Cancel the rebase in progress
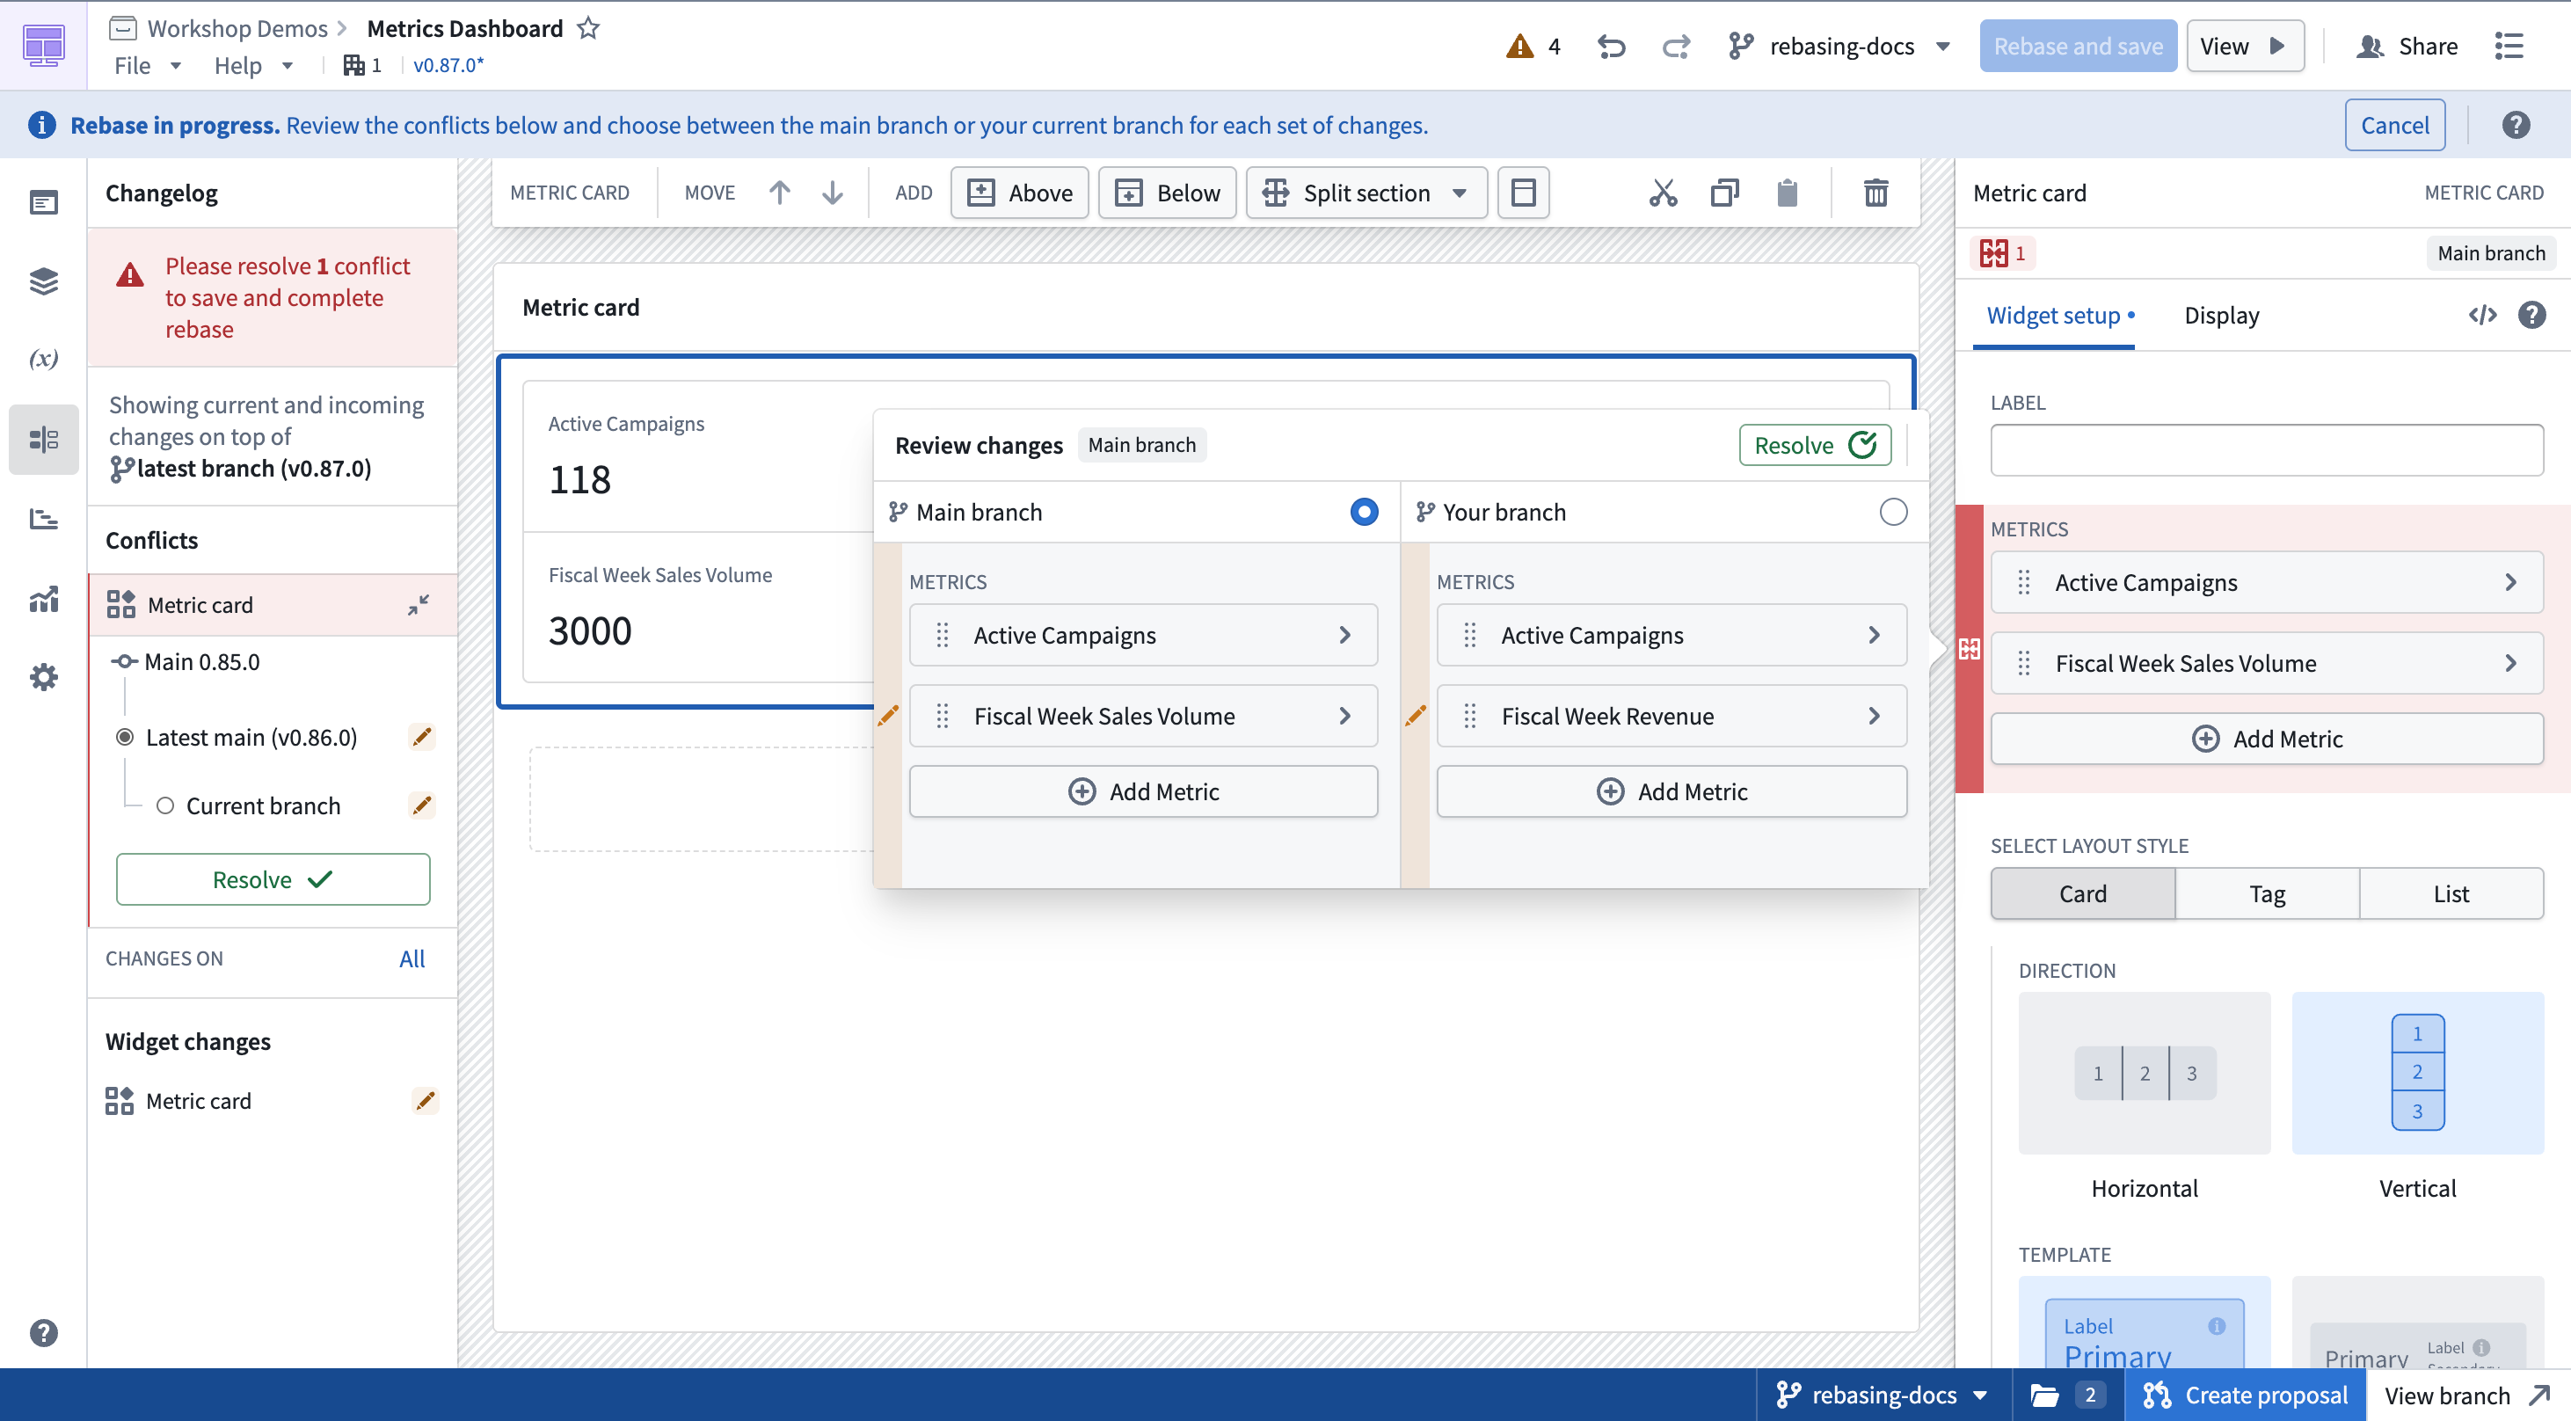Screen dimensions: 2571x1421 pos(2394,125)
